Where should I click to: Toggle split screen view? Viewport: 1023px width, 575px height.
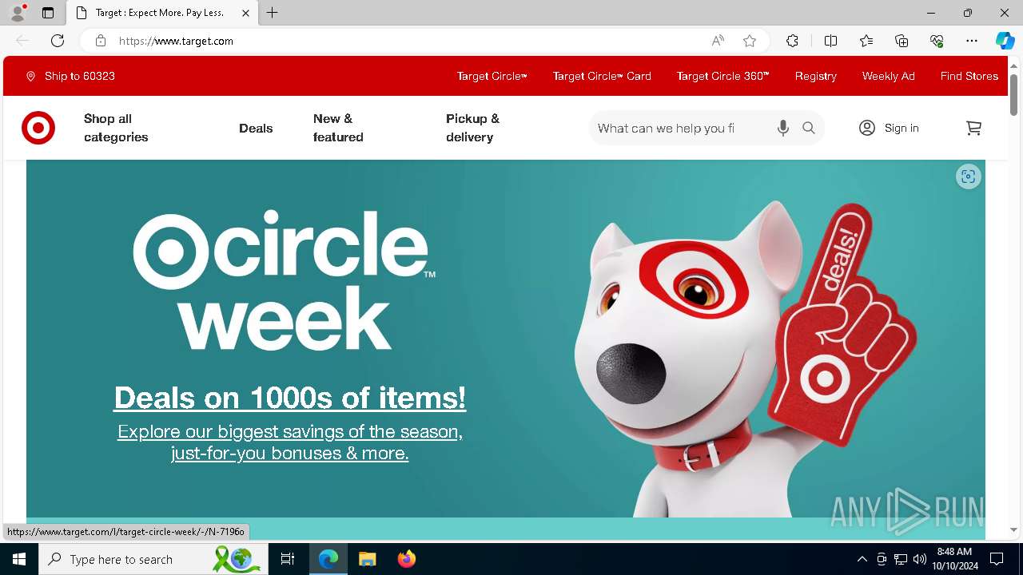point(830,41)
